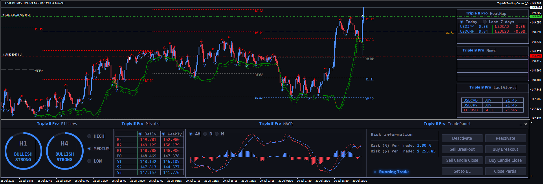Click the Close Partial button
Viewport: 543px width, 184px height.
pyautogui.click(x=505, y=171)
